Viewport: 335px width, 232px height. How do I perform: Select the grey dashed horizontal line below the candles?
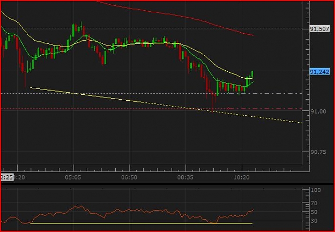(152, 93)
